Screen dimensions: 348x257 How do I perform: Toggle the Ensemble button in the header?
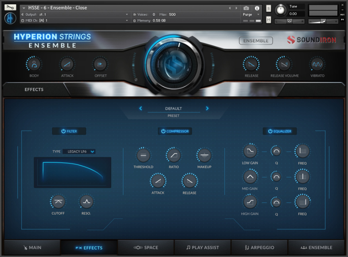(256, 41)
